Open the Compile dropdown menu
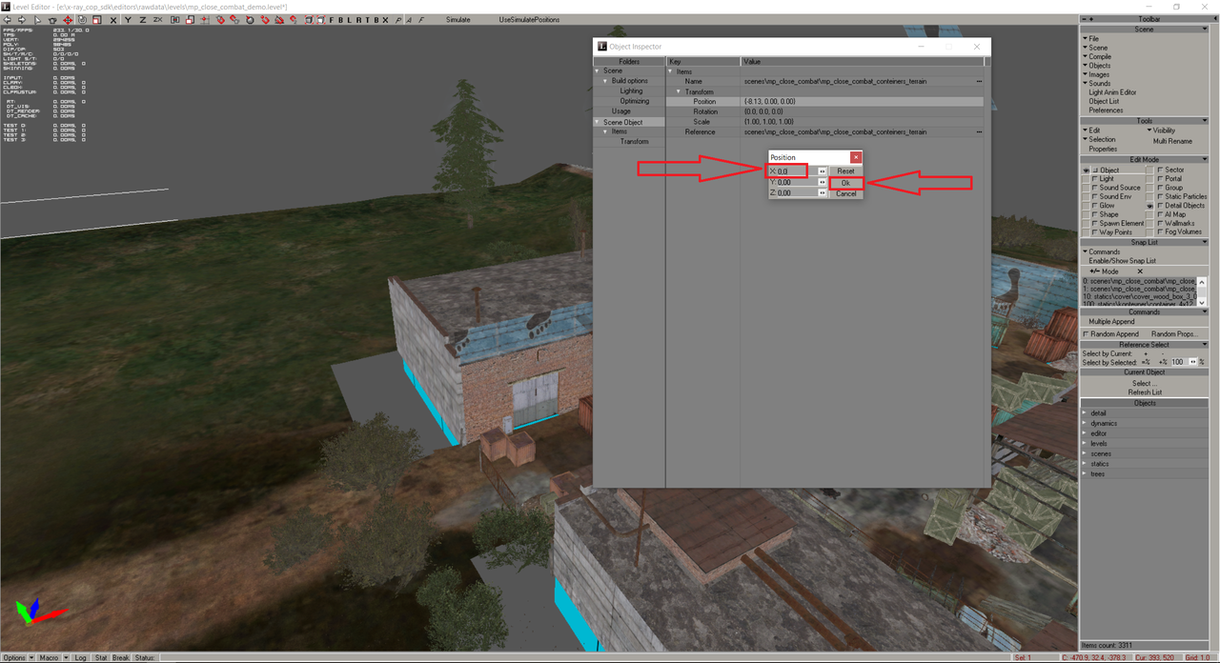Image resolution: width=1220 pixels, height=663 pixels. pos(1096,56)
